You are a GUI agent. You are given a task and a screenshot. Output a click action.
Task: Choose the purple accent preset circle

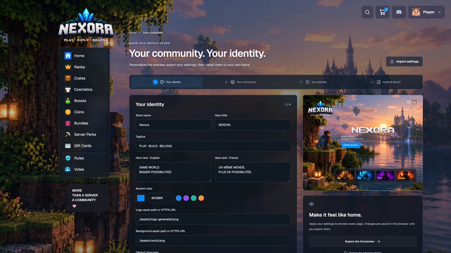click(x=186, y=198)
